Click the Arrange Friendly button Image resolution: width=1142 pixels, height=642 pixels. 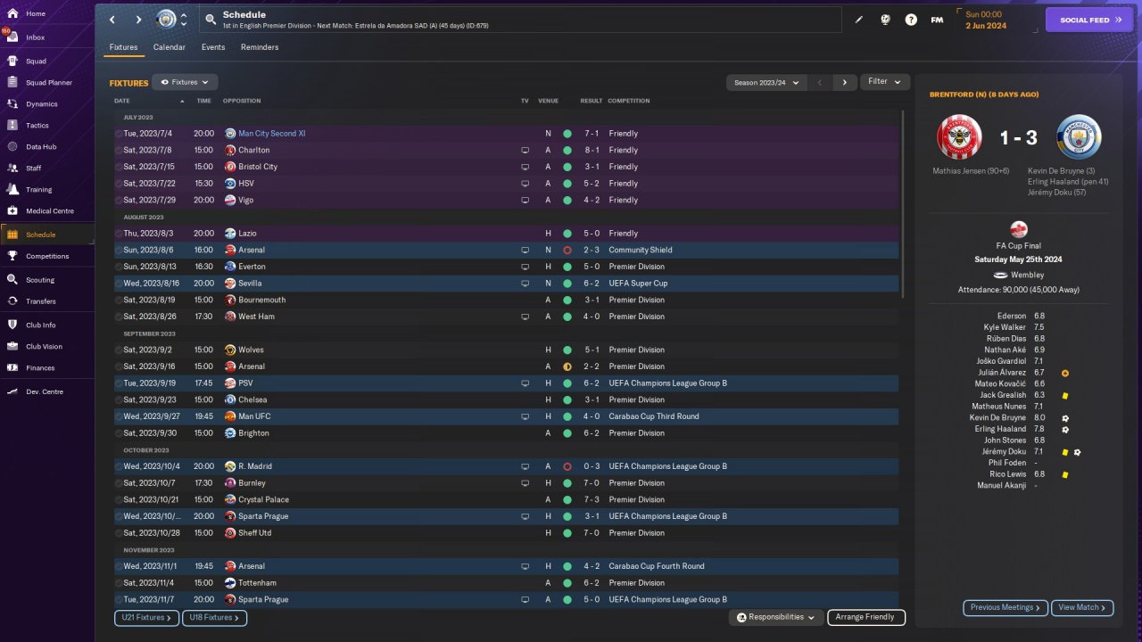tap(866, 617)
